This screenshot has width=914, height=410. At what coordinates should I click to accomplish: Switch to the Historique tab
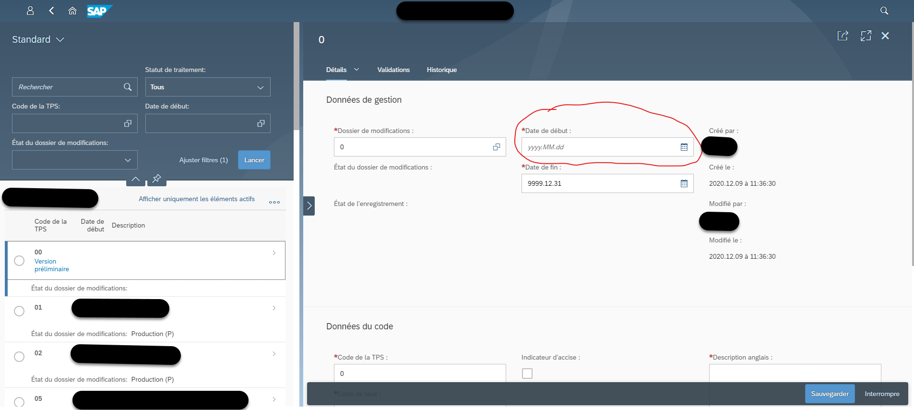click(442, 70)
